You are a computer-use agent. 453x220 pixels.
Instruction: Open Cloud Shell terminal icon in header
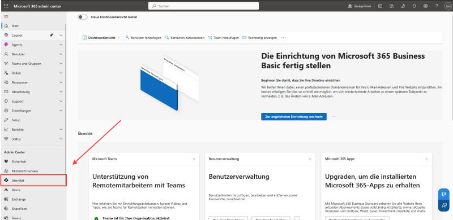coord(381,6)
